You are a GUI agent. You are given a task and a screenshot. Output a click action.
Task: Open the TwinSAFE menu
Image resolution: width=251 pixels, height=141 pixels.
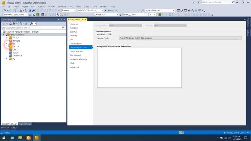coord(62,7)
